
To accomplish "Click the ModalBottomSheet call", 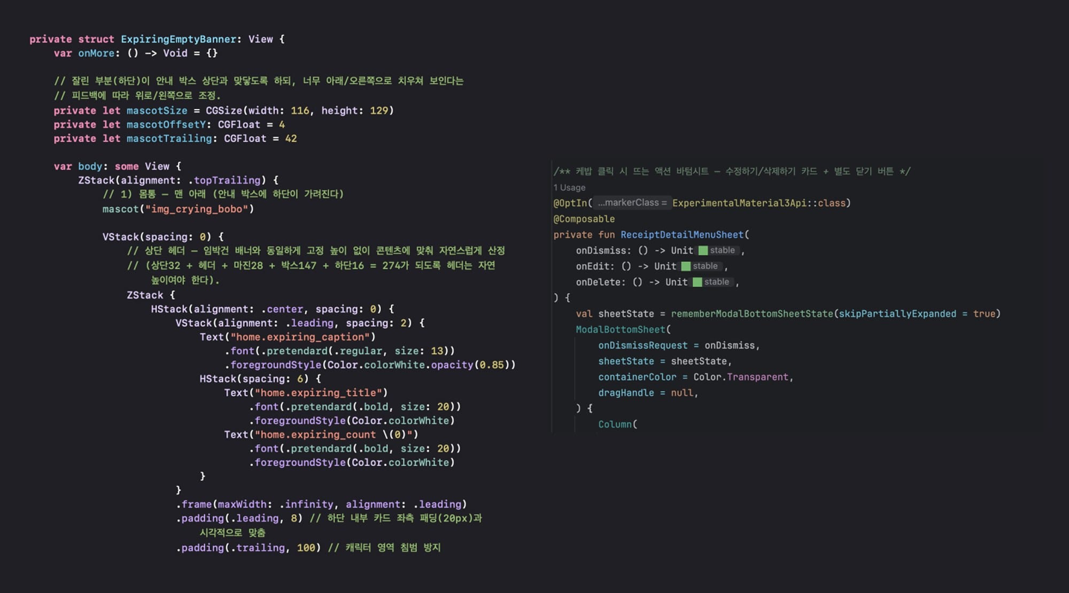I will tap(621, 329).
